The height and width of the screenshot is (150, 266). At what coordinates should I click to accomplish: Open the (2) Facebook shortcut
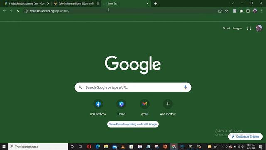(x=98, y=107)
